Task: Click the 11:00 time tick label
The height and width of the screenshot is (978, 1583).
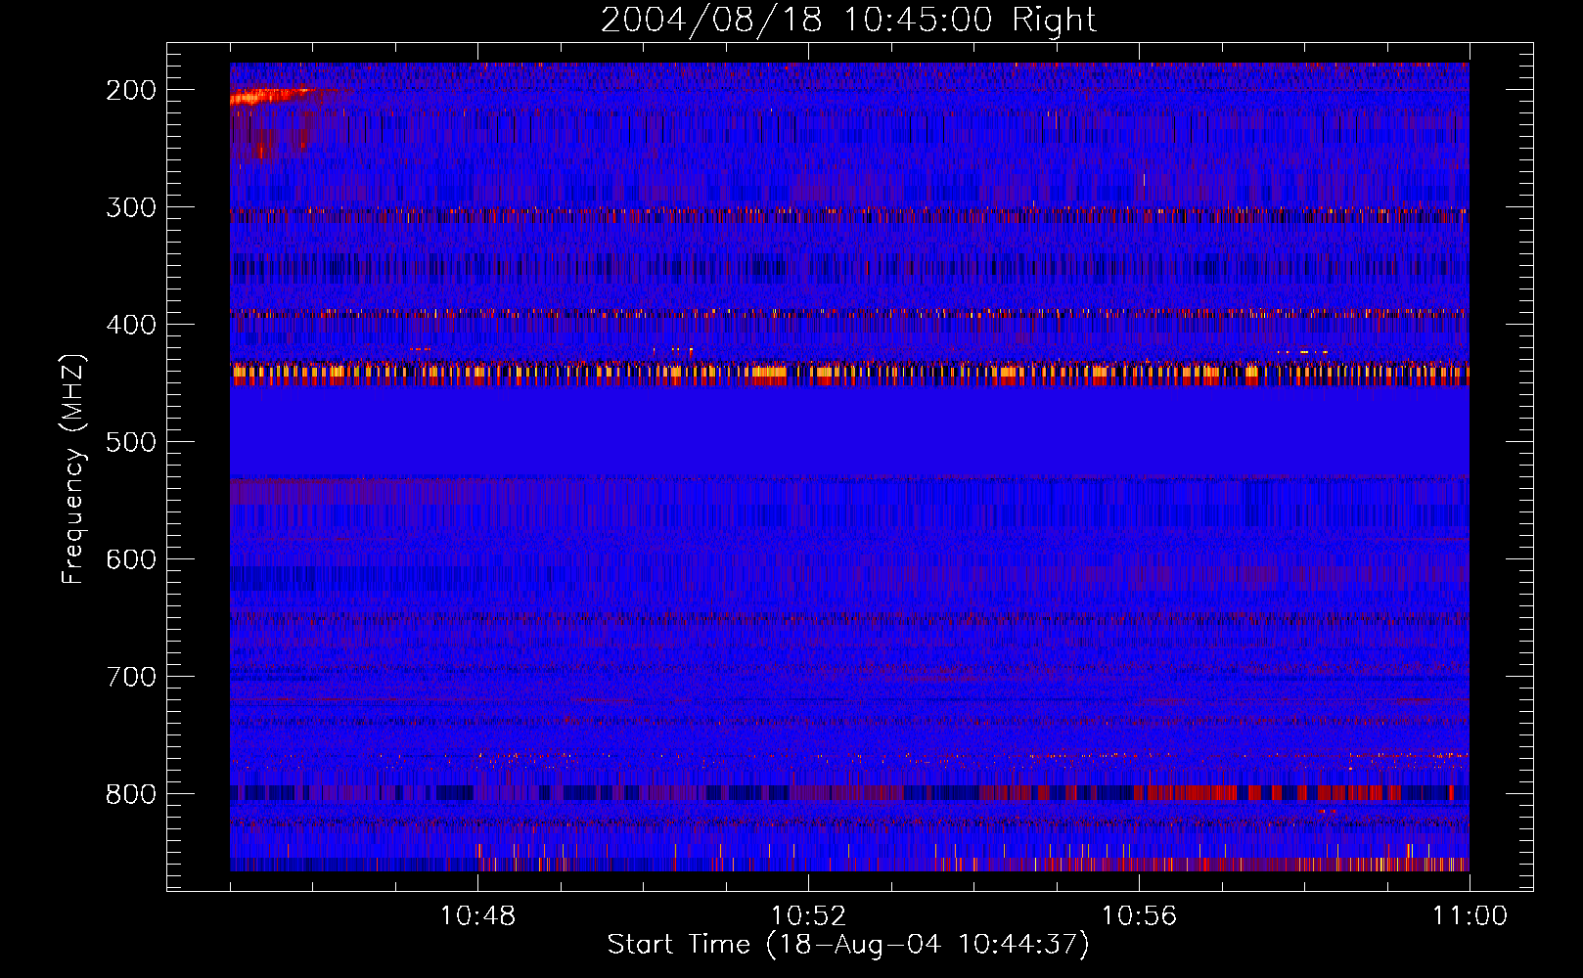Action: pyautogui.click(x=1470, y=916)
